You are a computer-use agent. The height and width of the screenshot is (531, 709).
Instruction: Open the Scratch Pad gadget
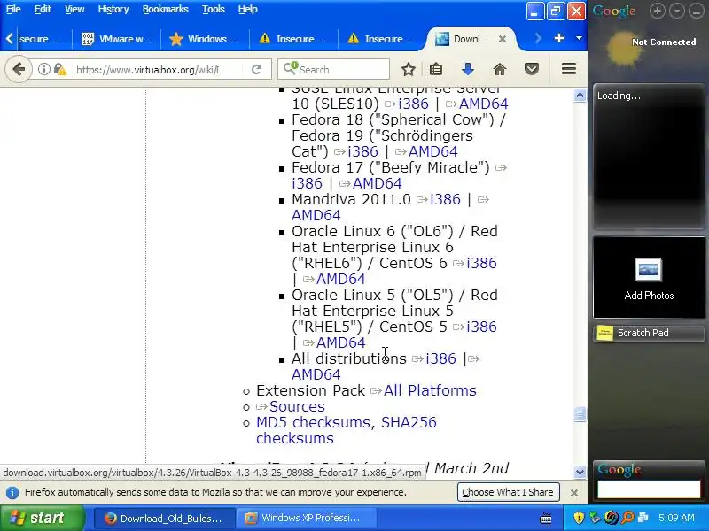pyautogui.click(x=649, y=334)
